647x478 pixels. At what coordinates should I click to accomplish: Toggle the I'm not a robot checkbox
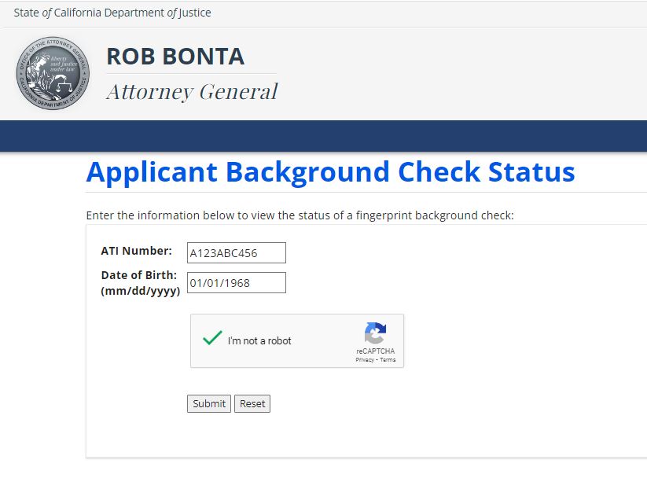tap(212, 339)
